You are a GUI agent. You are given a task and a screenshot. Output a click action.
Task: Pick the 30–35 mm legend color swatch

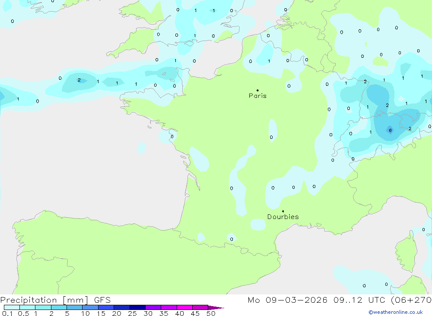coord(153,307)
